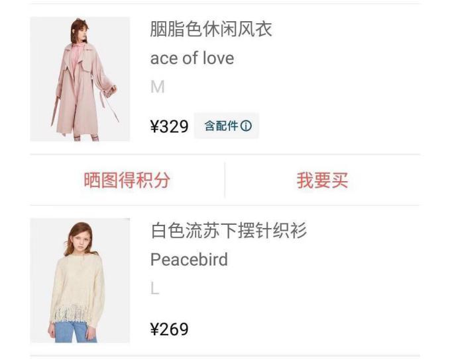Click the model's head in the trench coat photo
The height and width of the screenshot is (359, 450).
[80, 30]
